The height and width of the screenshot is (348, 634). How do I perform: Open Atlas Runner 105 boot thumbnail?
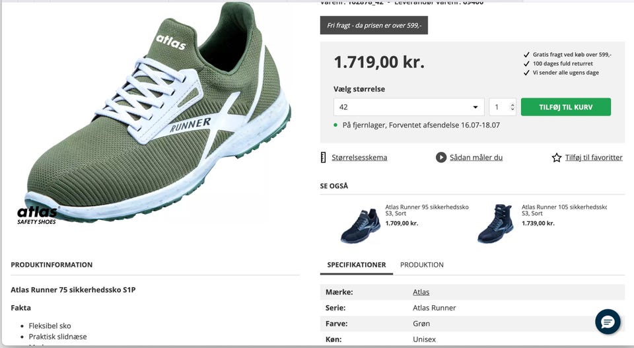pyautogui.click(x=496, y=223)
